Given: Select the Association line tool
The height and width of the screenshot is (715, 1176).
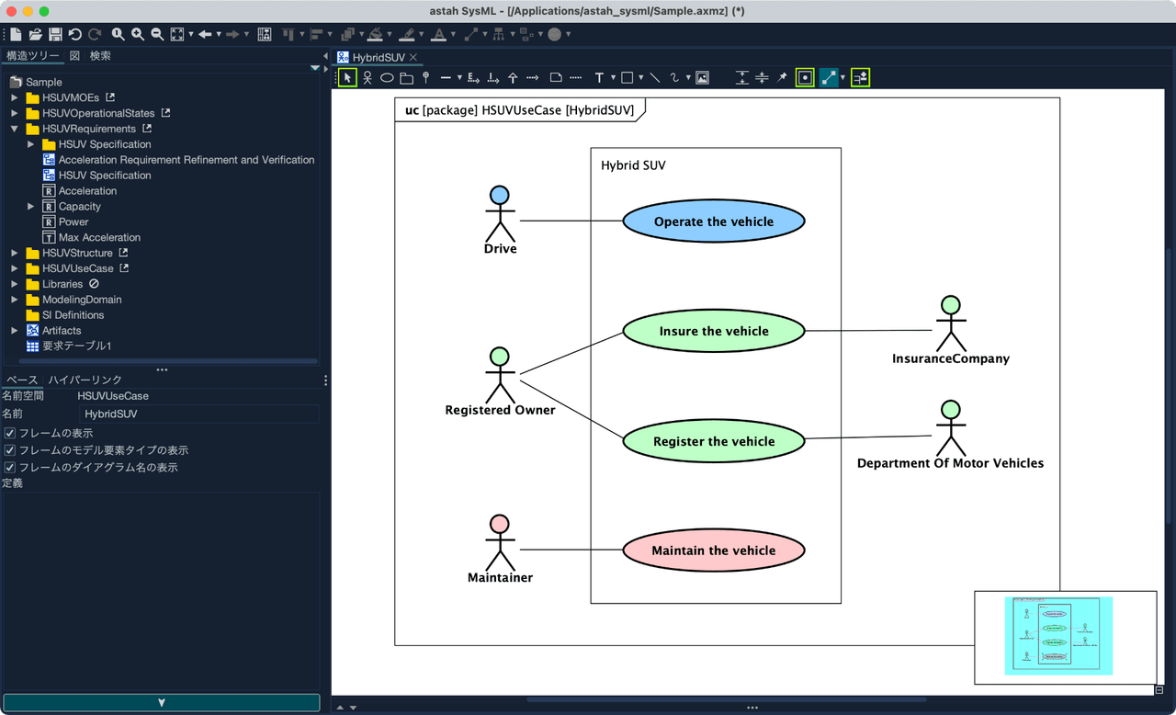Looking at the screenshot, I should pyautogui.click(x=446, y=78).
